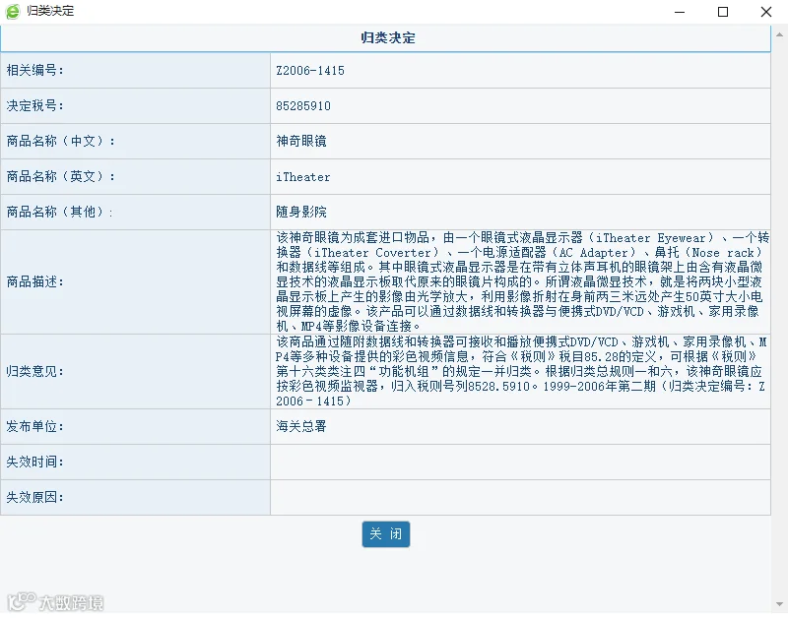Click the 商品描述 text paragraph
Screen dimensions: 788x618
[522, 281]
